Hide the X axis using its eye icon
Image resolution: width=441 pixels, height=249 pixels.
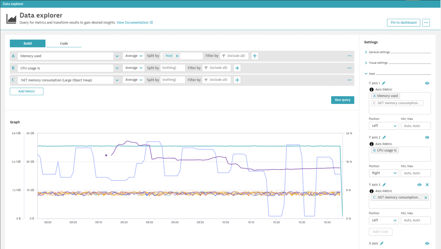(427, 243)
